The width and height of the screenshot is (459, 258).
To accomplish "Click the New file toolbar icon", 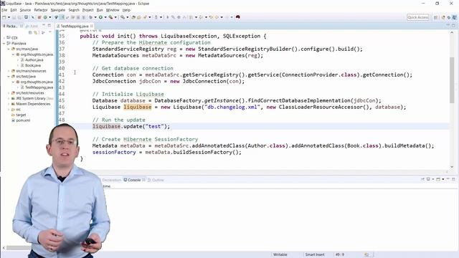I will click(4, 17).
